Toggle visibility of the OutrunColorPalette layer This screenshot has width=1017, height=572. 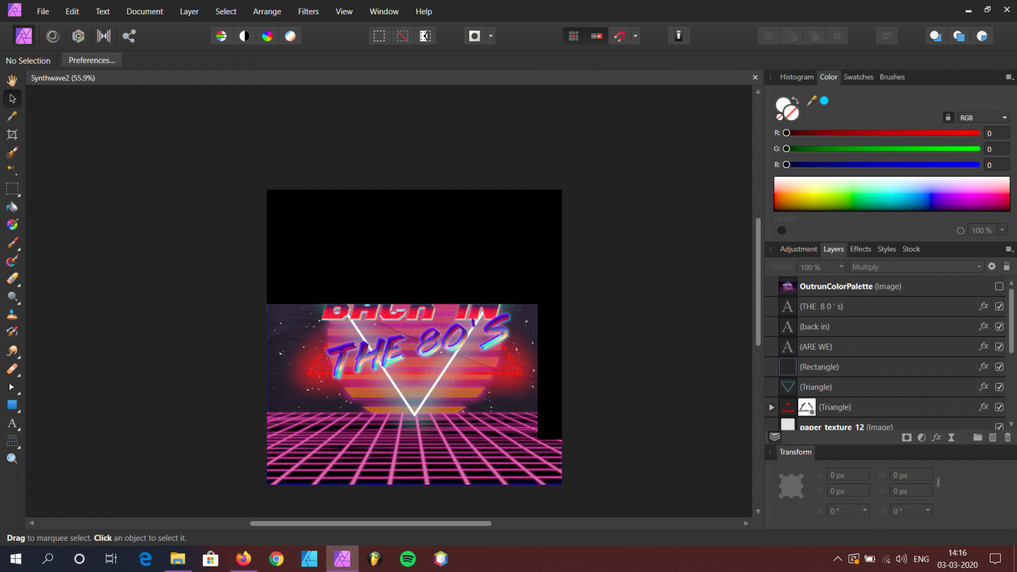tap(999, 286)
